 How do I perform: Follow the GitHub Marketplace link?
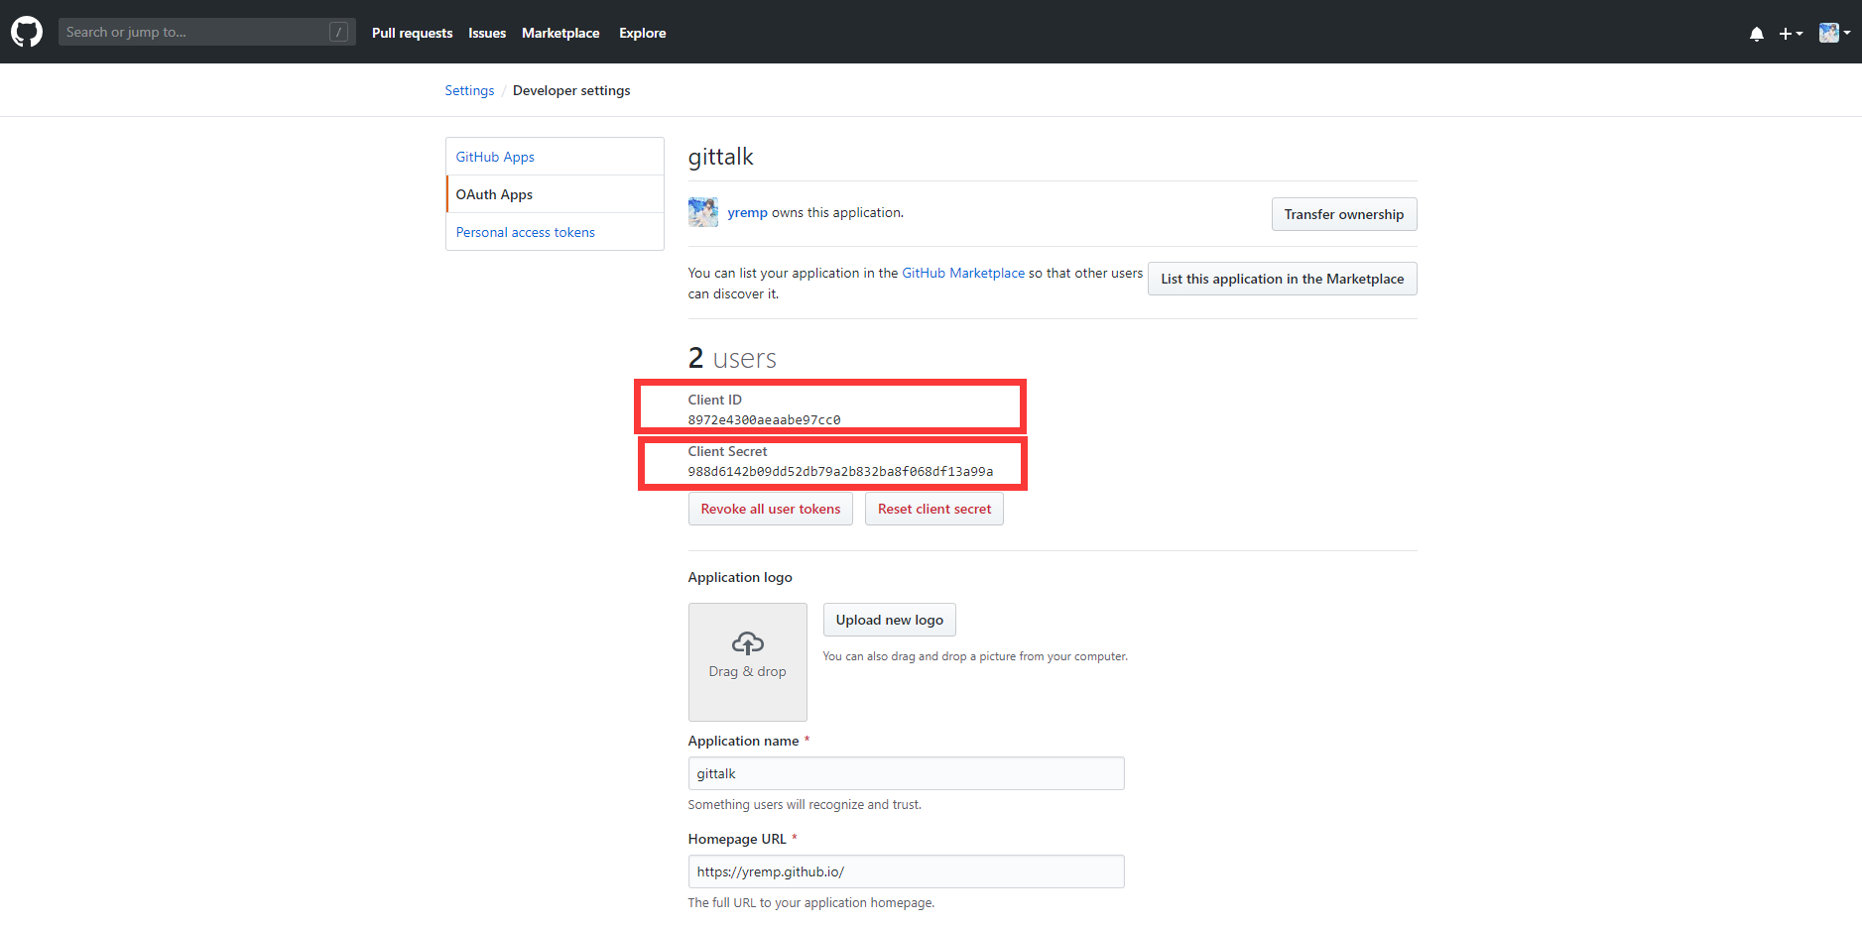(x=963, y=273)
